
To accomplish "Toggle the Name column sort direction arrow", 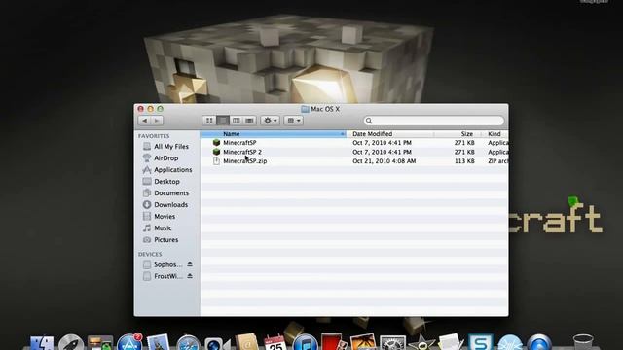I will click(342, 134).
